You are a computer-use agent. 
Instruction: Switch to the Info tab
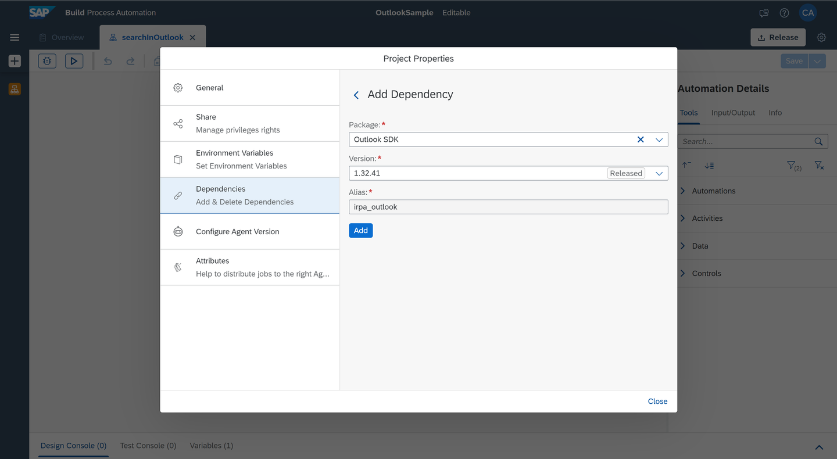pos(775,113)
